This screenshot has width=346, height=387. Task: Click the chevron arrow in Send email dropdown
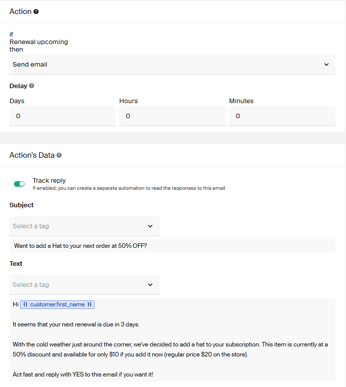pyautogui.click(x=326, y=65)
